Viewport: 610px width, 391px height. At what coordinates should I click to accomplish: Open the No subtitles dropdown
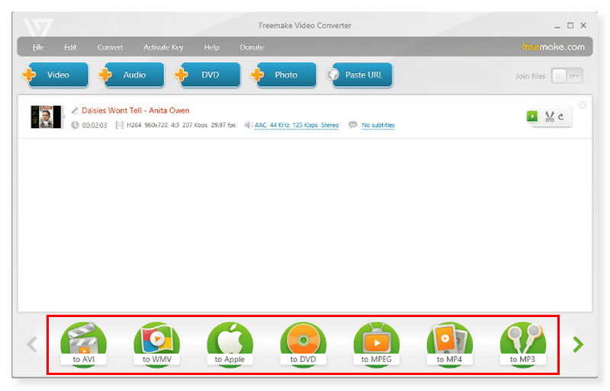(377, 125)
